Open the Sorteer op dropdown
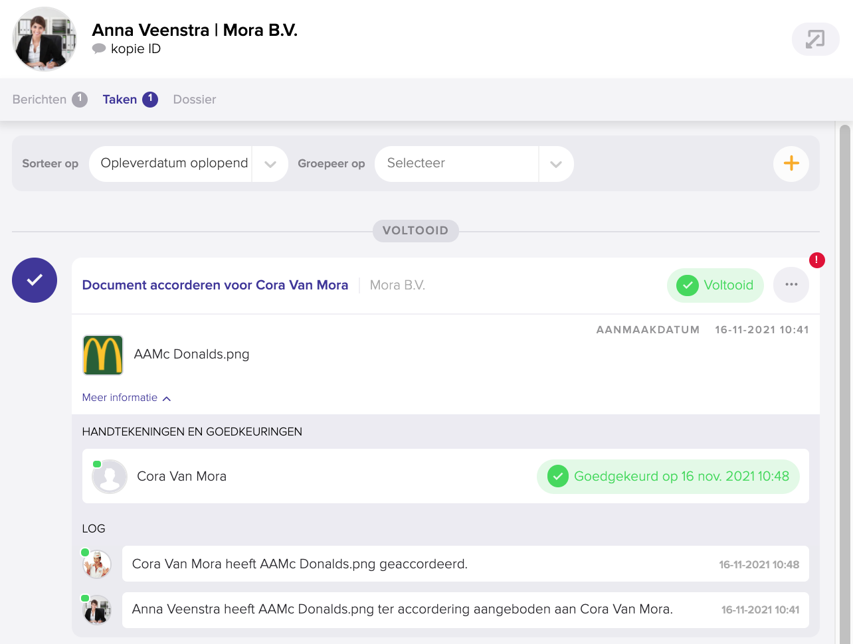This screenshot has height=644, width=853. 189,164
